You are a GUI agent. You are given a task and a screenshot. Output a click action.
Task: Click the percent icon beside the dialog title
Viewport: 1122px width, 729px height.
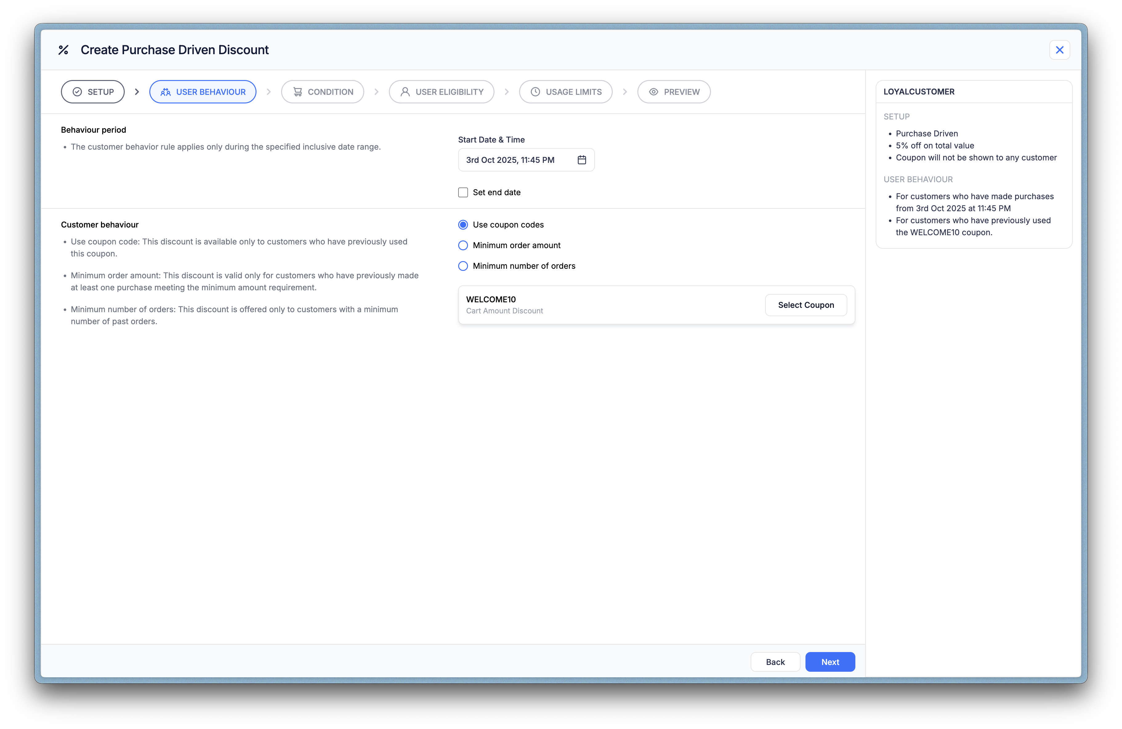click(63, 50)
